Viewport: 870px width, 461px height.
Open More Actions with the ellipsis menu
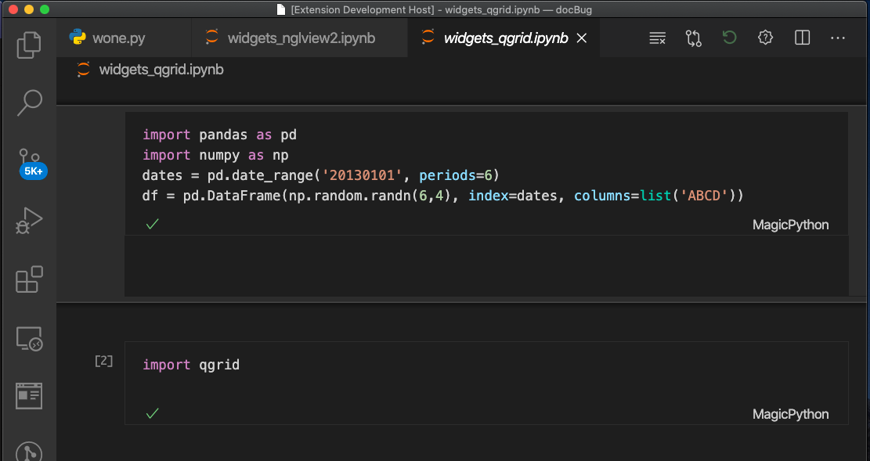[838, 37]
